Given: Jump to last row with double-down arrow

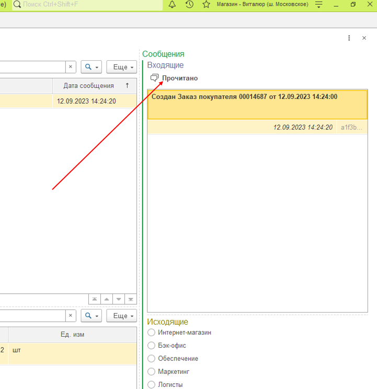Looking at the screenshot, I should (x=131, y=299).
